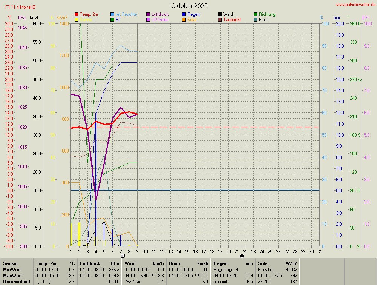Click the red Temp. 2m legend swatch

click(77, 14)
